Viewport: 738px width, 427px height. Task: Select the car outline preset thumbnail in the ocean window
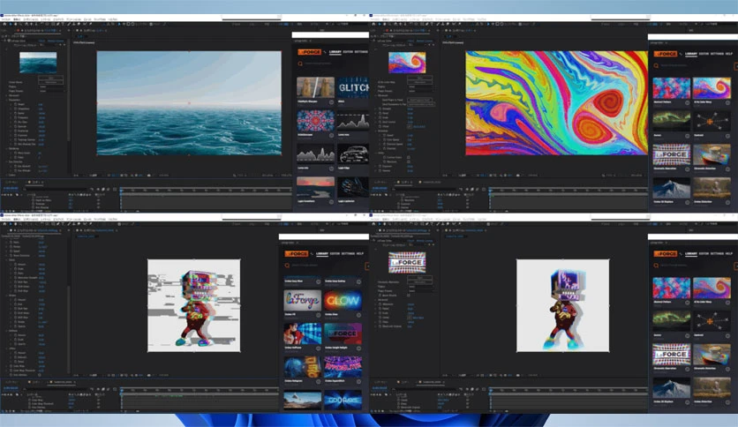[353, 154]
